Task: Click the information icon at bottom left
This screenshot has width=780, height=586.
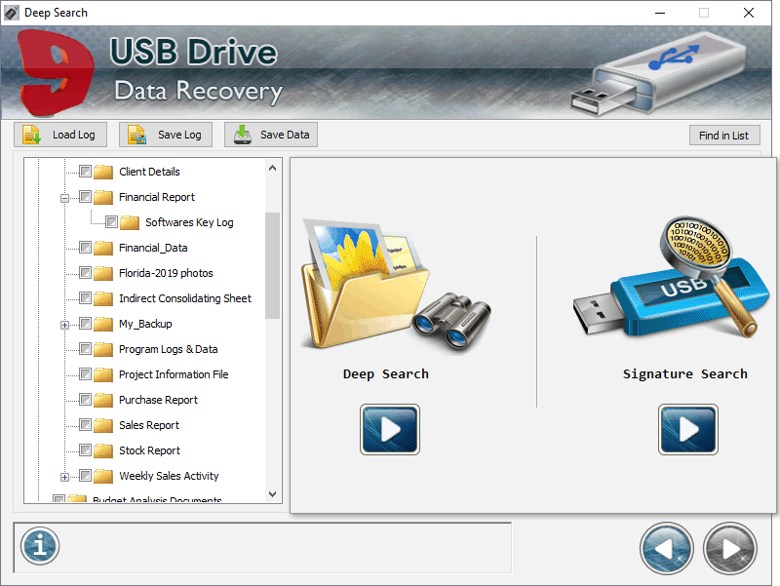Action: point(39,546)
